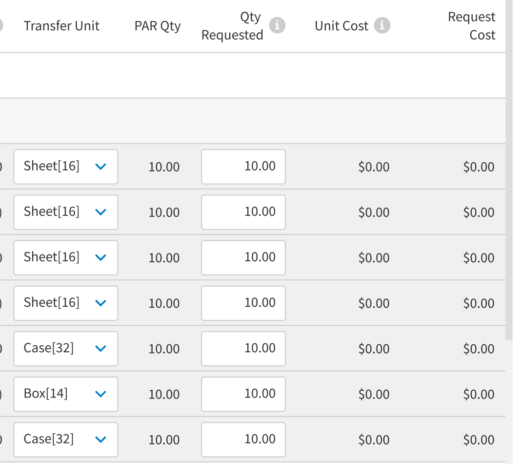Click the Qty Requested field in the first row
Screen dimensions: 521x464
point(243,167)
